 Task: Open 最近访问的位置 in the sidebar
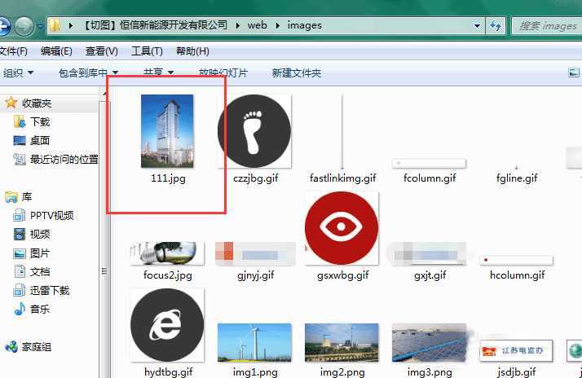pyautogui.click(x=64, y=160)
